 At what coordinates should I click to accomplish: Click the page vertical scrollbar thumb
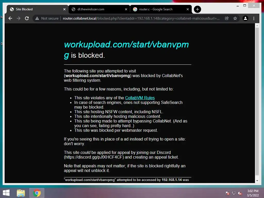257,101
